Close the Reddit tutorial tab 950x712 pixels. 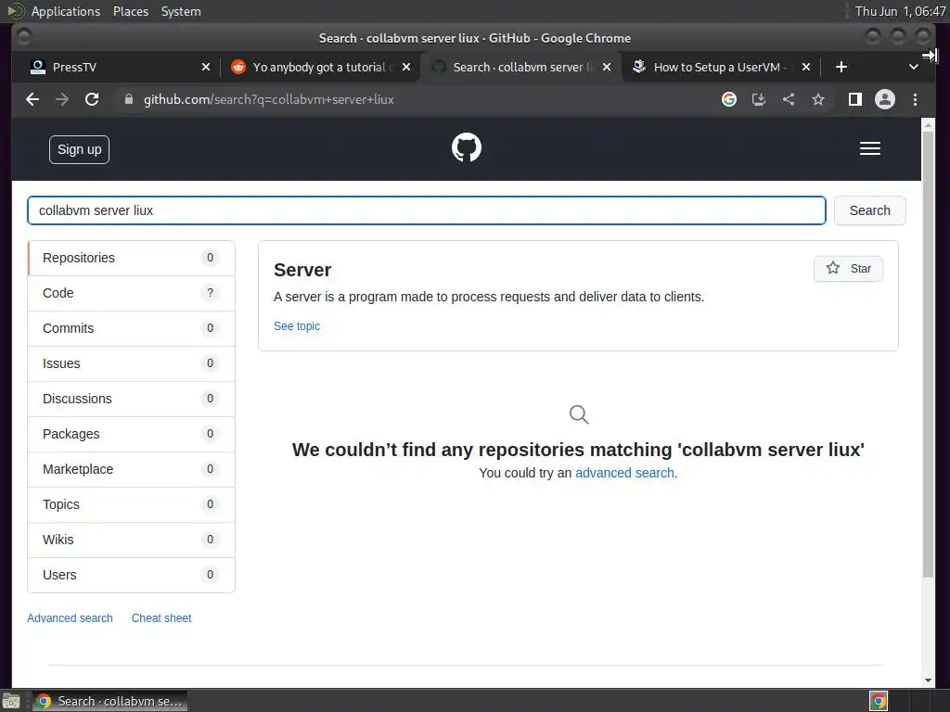click(x=406, y=67)
